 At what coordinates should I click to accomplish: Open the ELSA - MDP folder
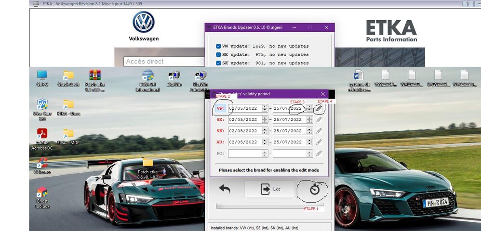[x=68, y=137]
